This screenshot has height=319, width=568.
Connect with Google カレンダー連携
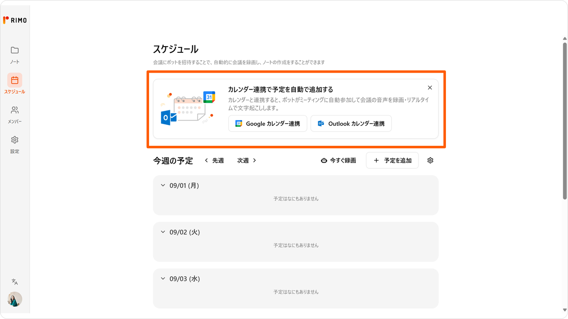pos(268,124)
